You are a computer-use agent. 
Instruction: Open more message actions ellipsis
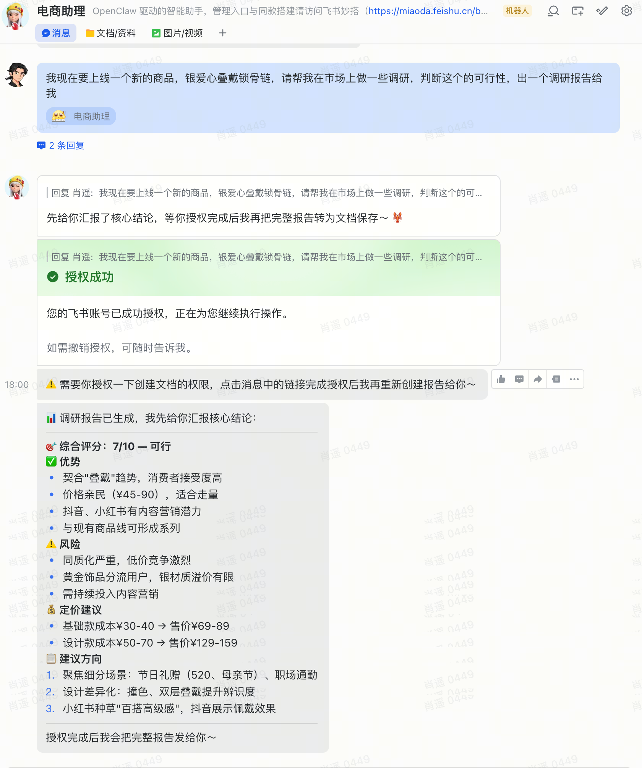point(574,379)
